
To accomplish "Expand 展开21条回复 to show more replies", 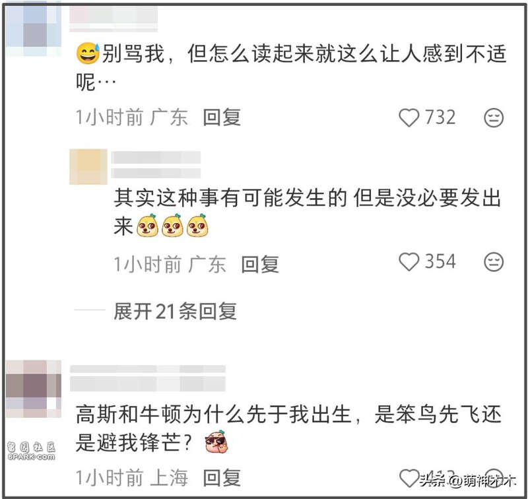I will coord(175,311).
